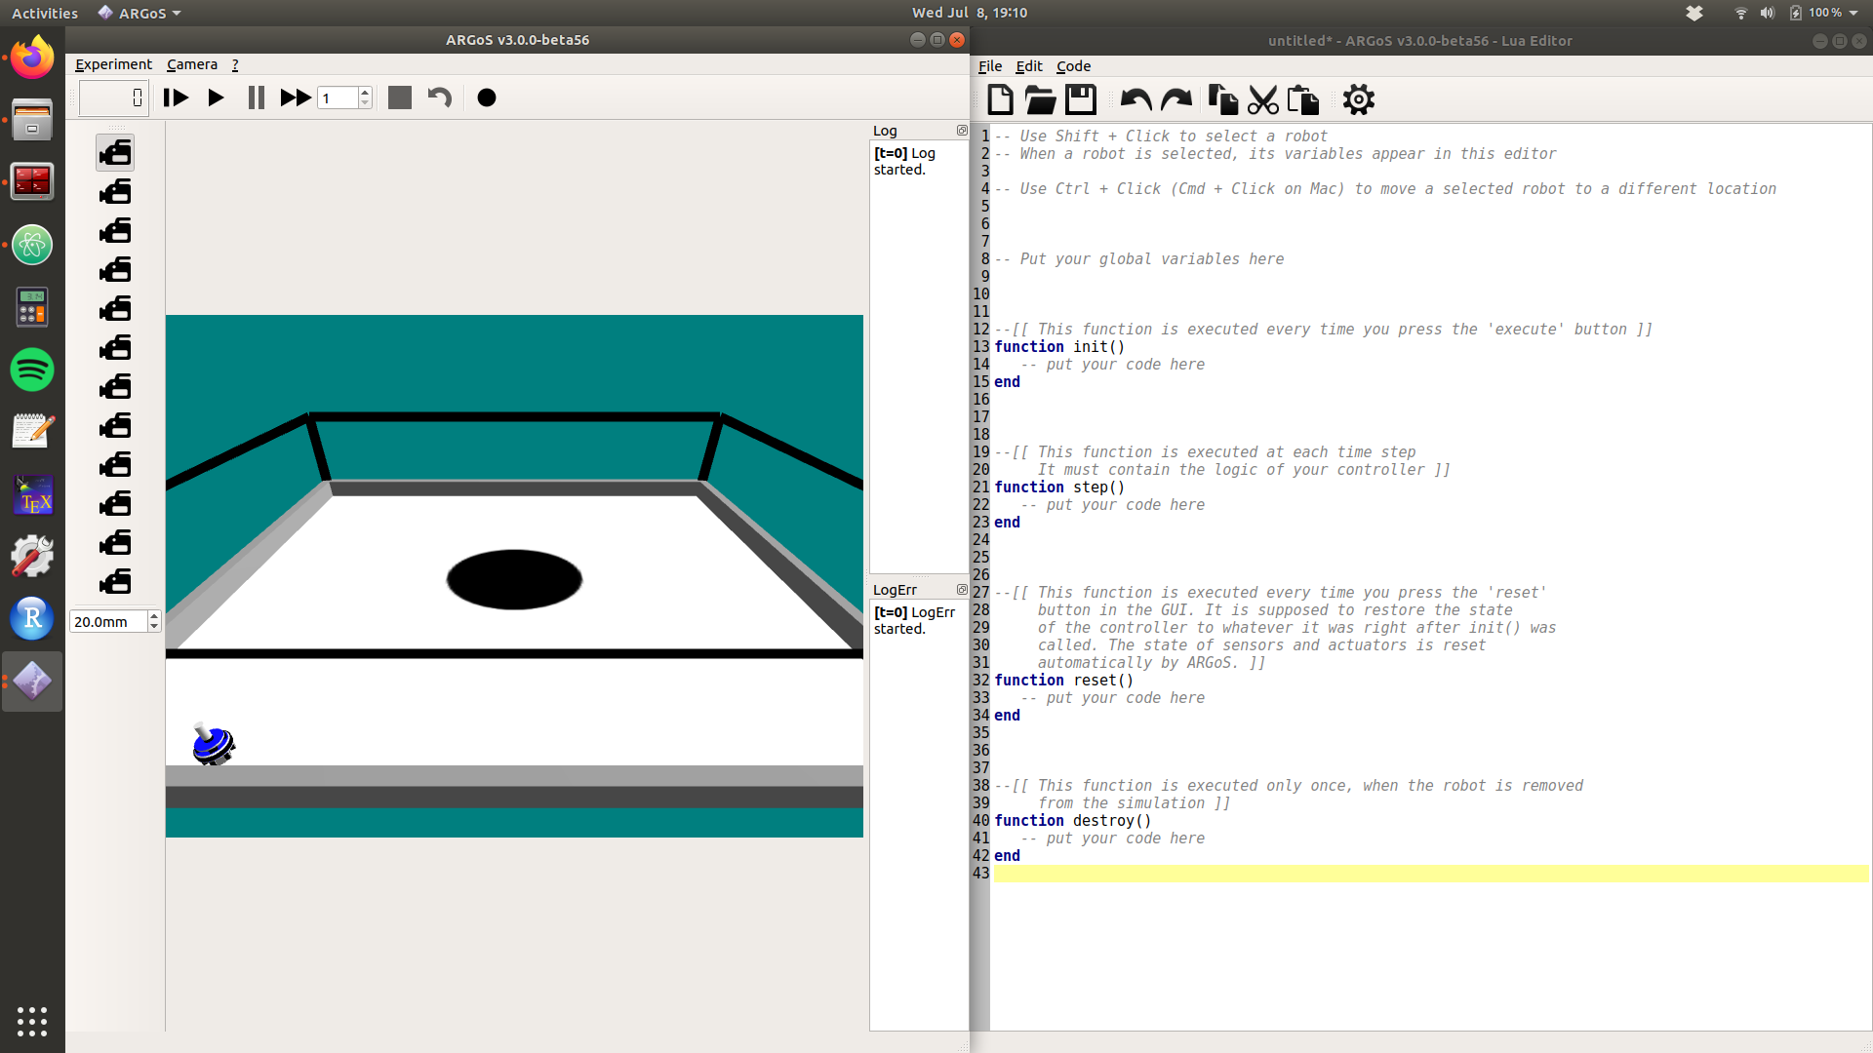Reset the experiment with circular arrow
This screenshot has width=1873, height=1053.
tap(440, 97)
